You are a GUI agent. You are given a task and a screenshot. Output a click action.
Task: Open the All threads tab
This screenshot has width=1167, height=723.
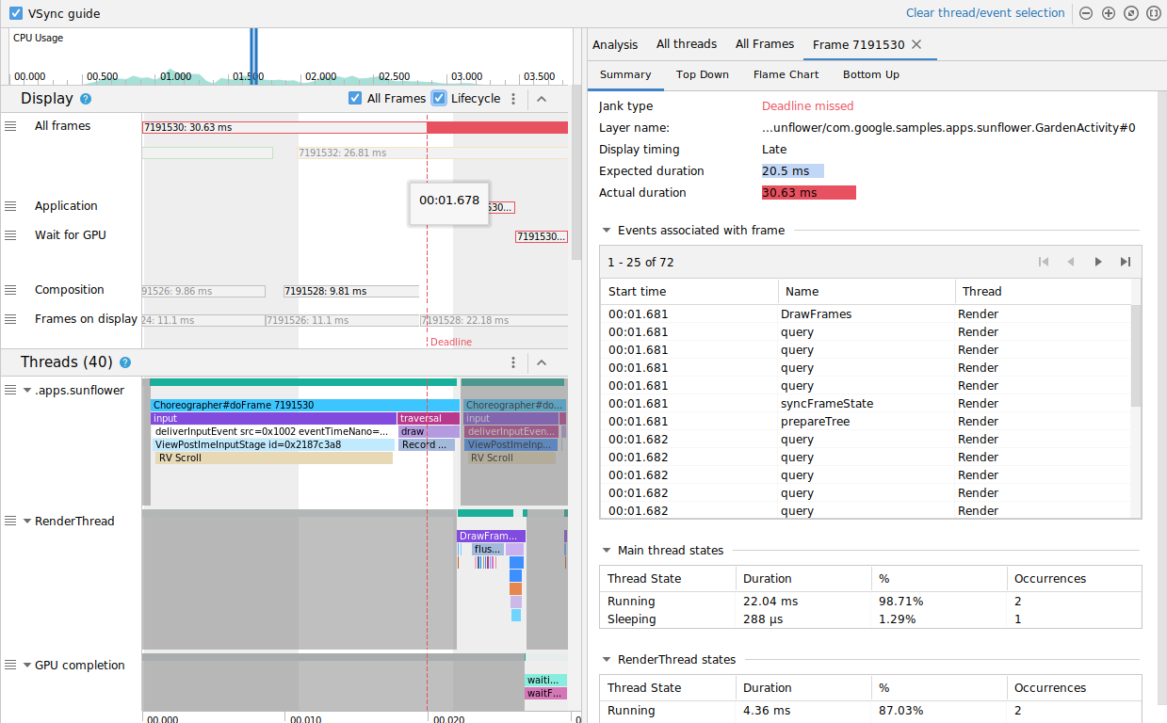pyautogui.click(x=687, y=43)
